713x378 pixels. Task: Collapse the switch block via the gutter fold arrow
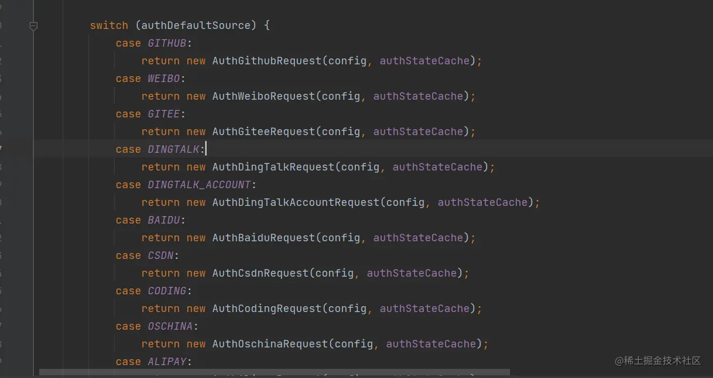click(x=33, y=25)
